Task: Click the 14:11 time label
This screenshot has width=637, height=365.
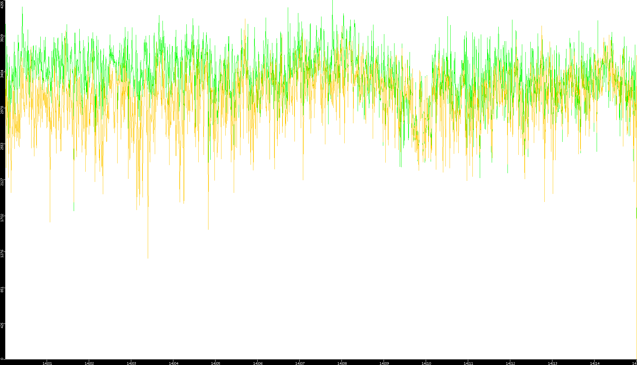Action: tap(469, 363)
